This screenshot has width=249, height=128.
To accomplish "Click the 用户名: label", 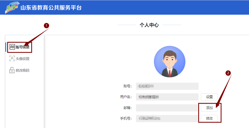I will [126, 97].
